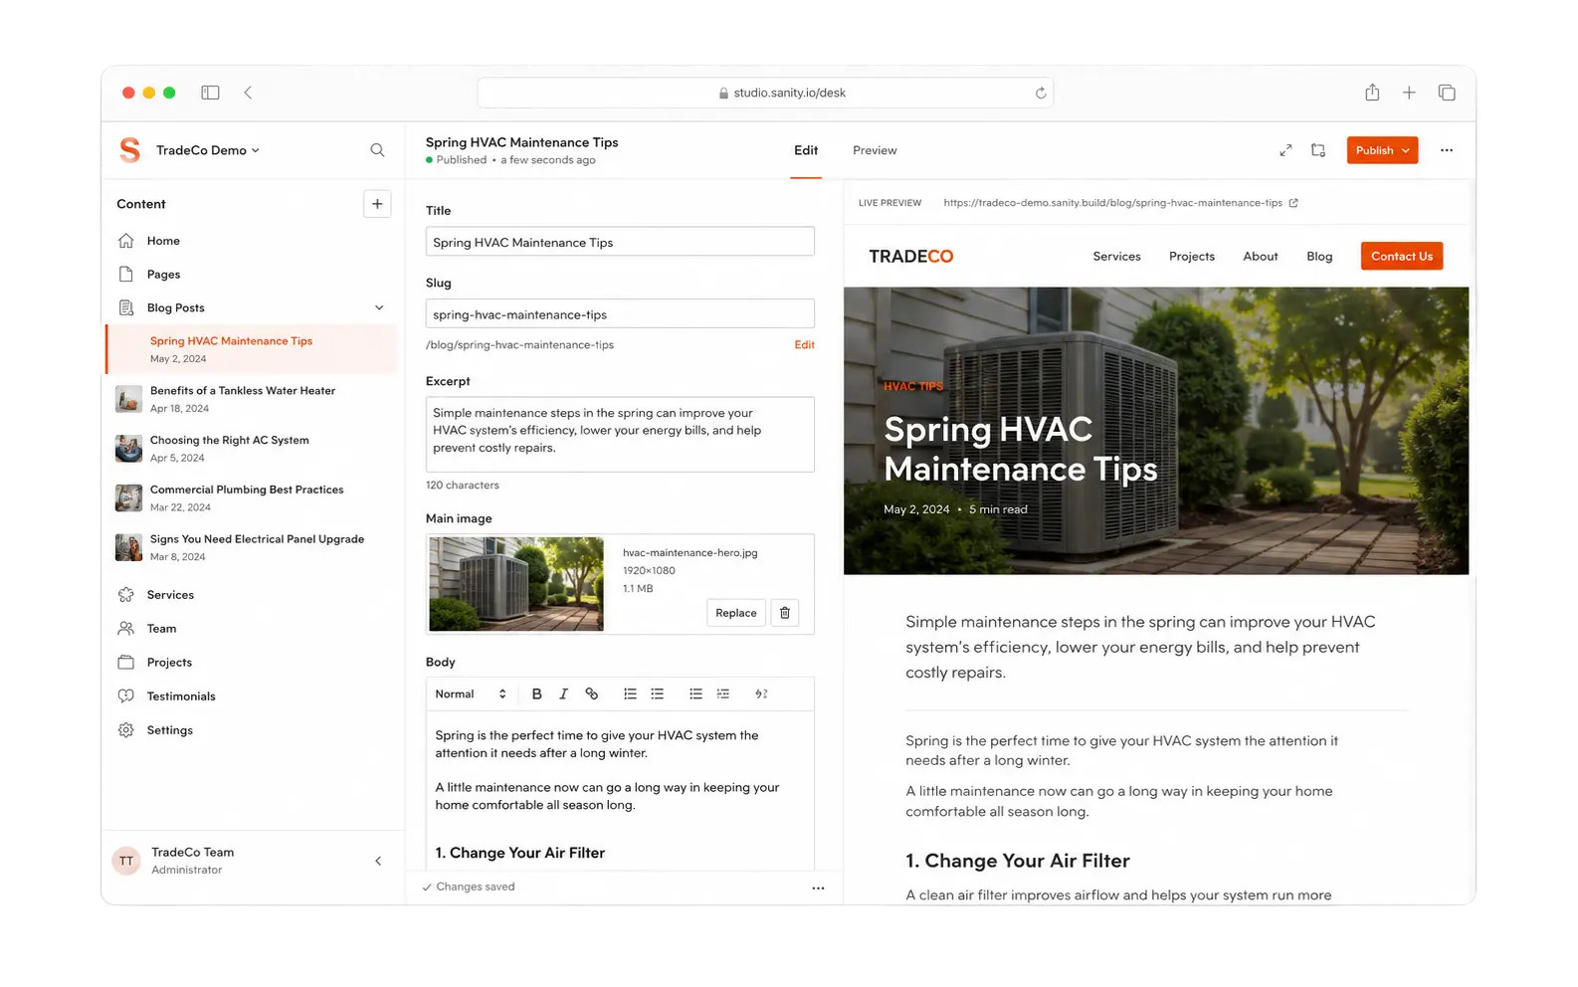
Task: Open Choosing the Right AC System post
Action: [x=252, y=449]
